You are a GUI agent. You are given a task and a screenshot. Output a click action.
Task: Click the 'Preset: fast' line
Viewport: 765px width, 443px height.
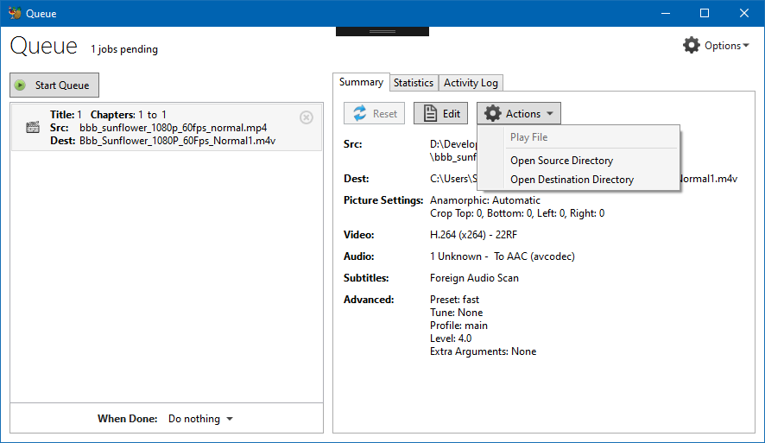tap(454, 300)
